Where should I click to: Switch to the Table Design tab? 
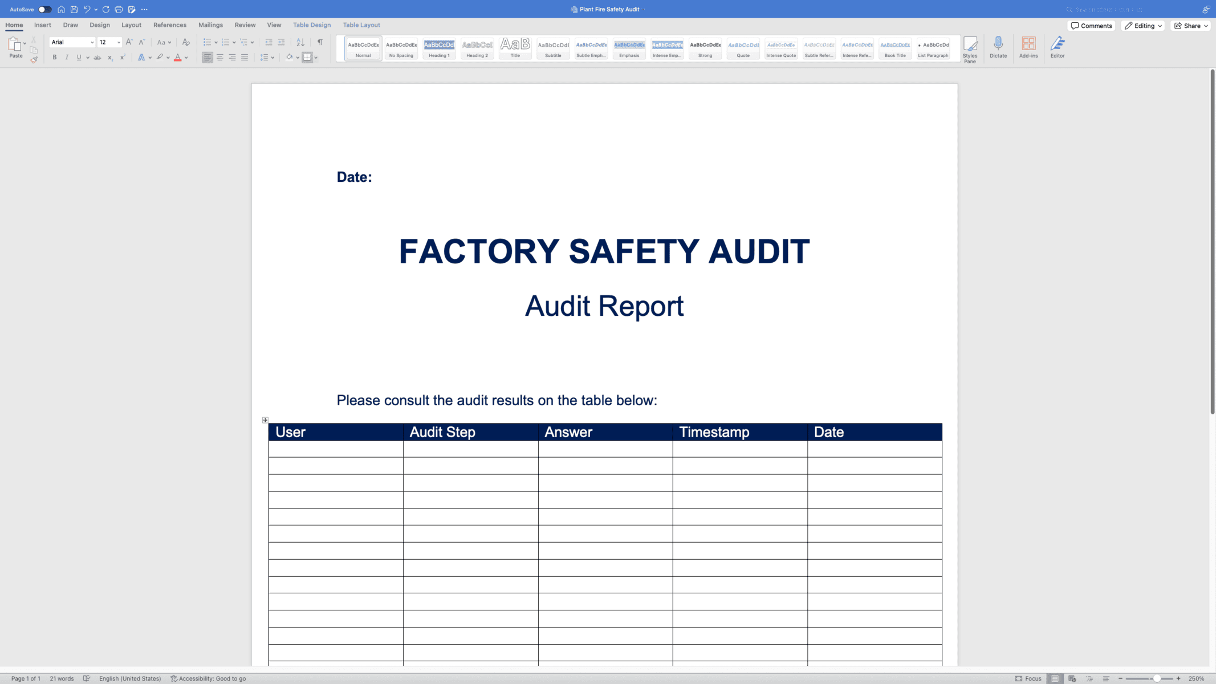click(311, 25)
